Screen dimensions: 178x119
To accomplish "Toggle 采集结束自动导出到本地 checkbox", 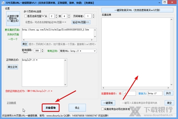I will 102,109.
